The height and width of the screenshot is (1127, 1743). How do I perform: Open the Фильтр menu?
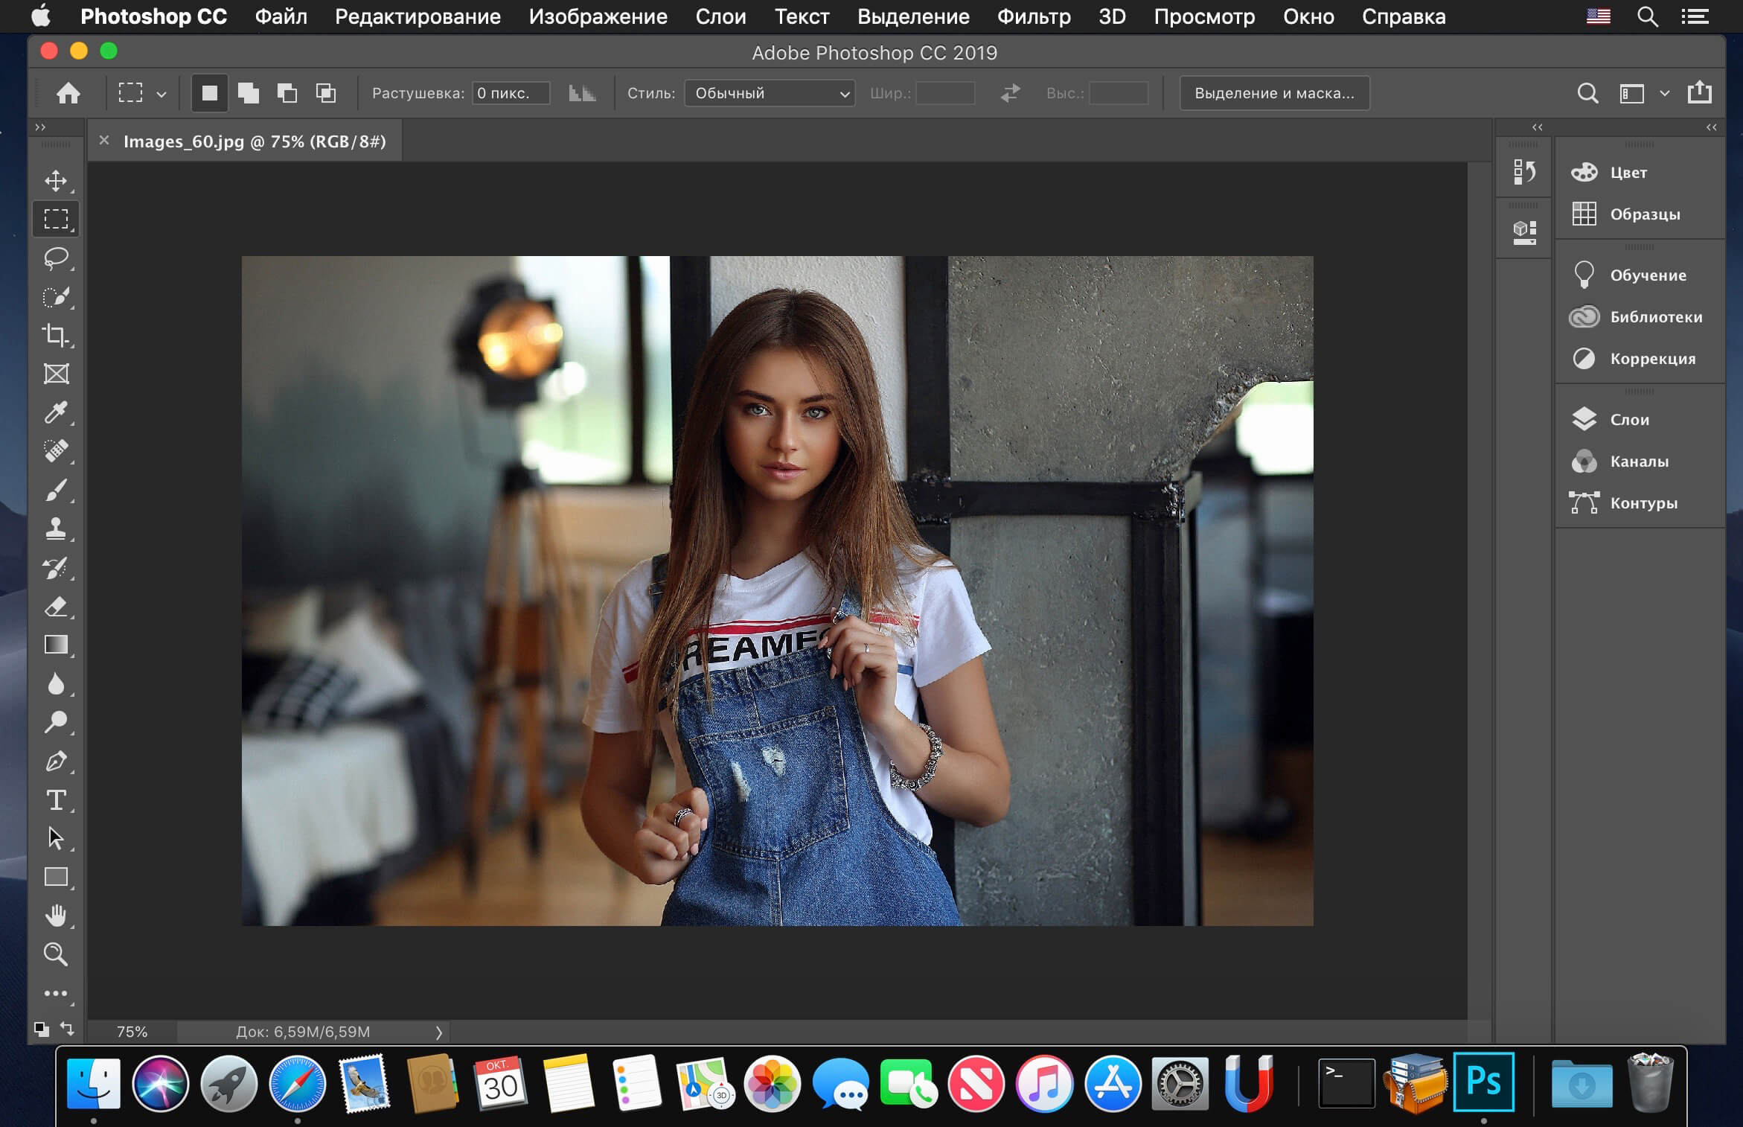point(1032,16)
